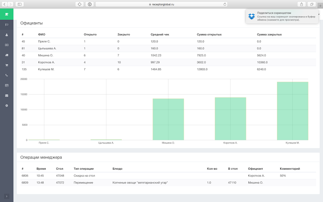Select waiter Мишина О. in waiters table
323x202 pixels.
point(46,55)
